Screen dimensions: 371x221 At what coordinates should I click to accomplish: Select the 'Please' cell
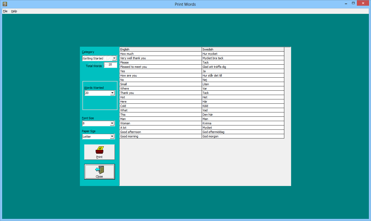(x=161, y=62)
